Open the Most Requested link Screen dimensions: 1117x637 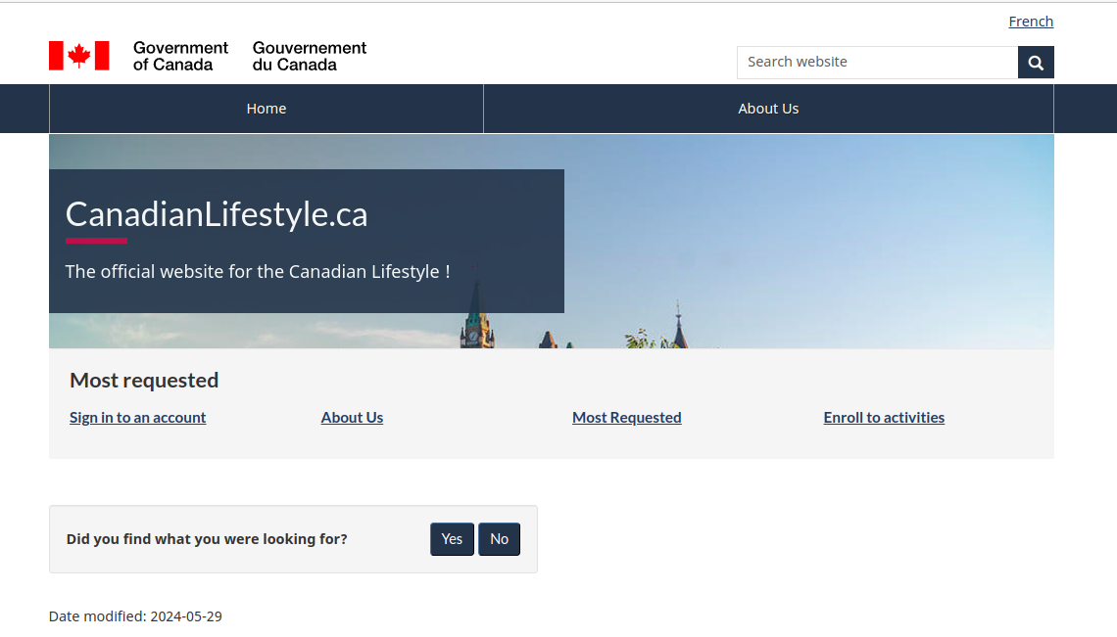(x=626, y=418)
